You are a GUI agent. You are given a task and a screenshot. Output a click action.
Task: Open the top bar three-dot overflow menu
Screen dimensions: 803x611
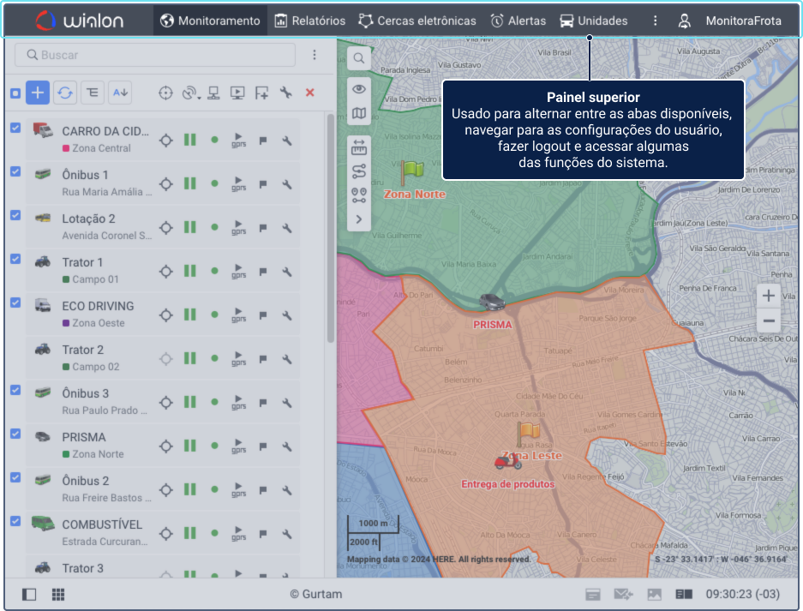pos(656,21)
